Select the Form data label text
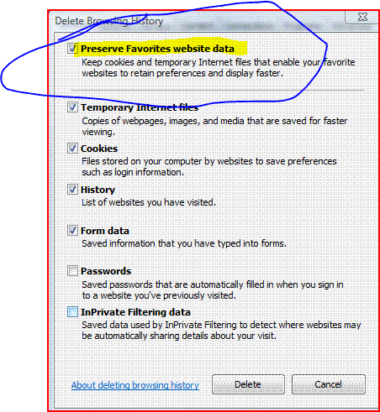380x412 pixels. 105,231
